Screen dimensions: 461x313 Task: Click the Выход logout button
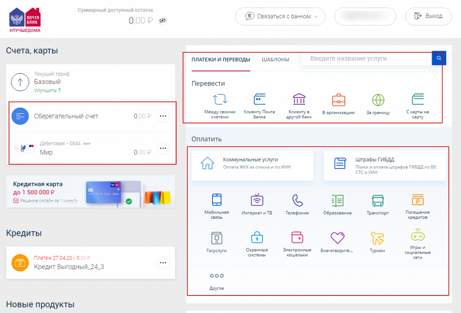428,16
